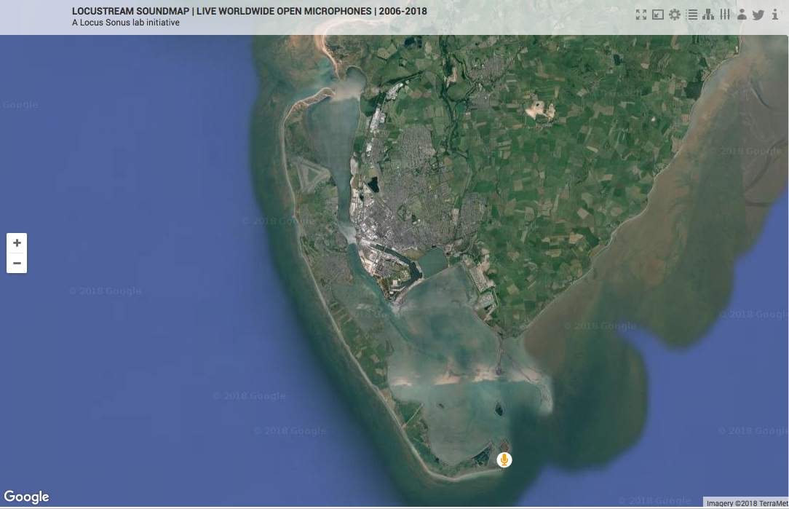Open the settings gear icon

tap(675, 15)
